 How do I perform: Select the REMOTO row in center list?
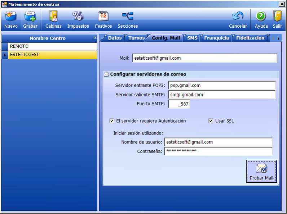(x=52, y=46)
